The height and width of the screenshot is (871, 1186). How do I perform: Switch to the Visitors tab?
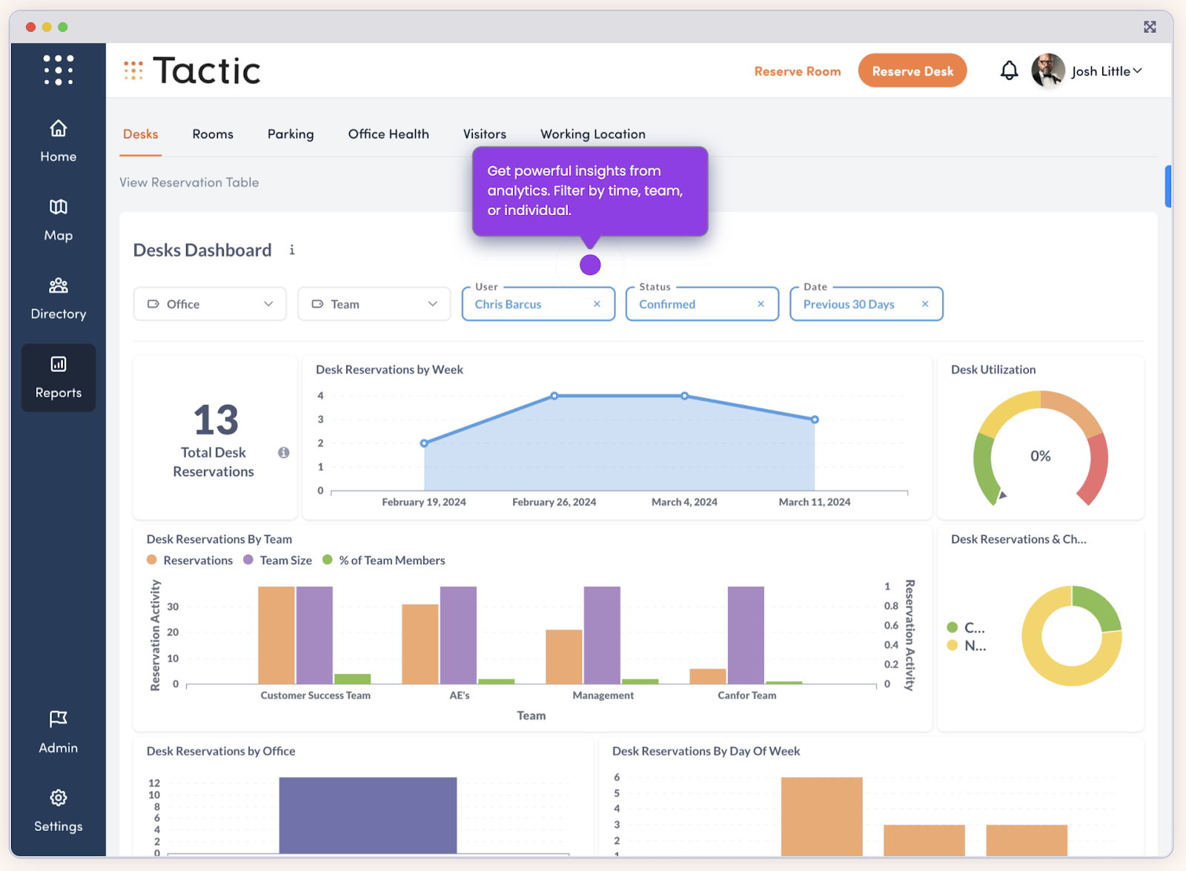485,134
